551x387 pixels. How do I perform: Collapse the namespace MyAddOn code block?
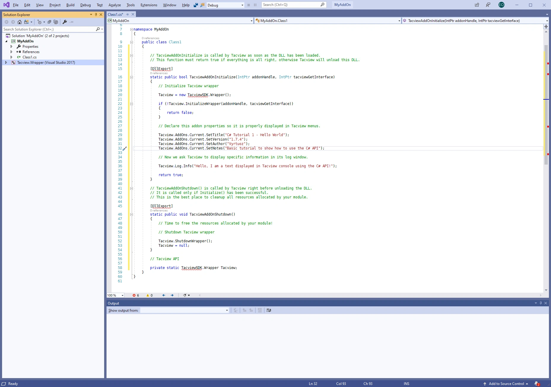click(131, 29)
